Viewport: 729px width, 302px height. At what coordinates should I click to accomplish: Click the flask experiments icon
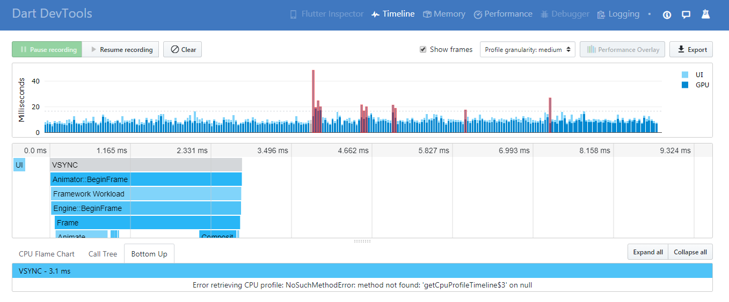pos(705,14)
